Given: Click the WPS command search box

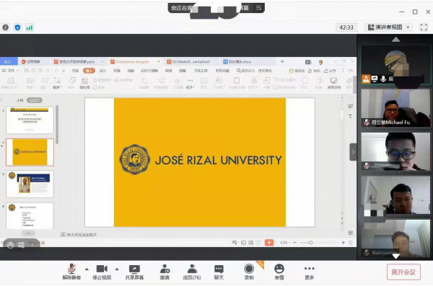Looking at the screenshot, I should [x=254, y=71].
